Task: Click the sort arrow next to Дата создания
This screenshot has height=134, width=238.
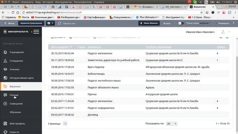Action: [x=71, y=47]
